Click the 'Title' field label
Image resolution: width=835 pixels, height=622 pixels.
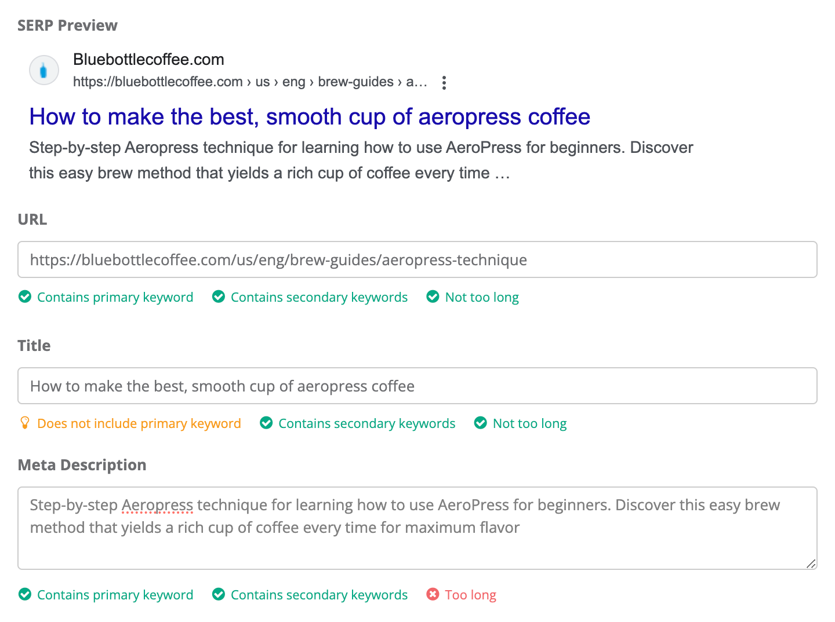(x=34, y=346)
